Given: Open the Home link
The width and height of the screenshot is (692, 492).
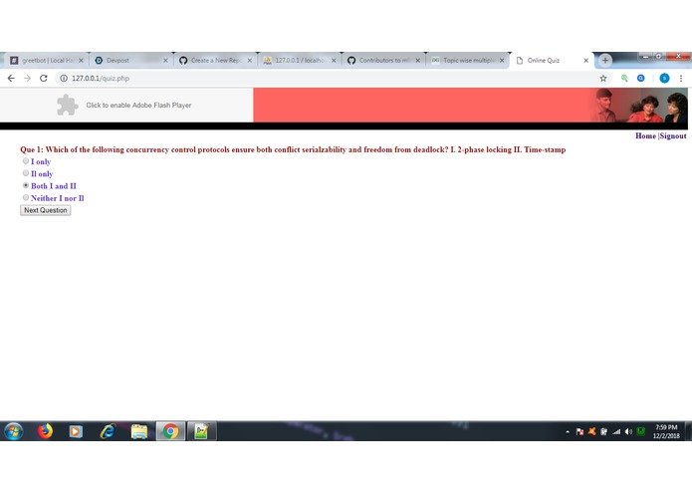Looking at the screenshot, I should (x=645, y=135).
